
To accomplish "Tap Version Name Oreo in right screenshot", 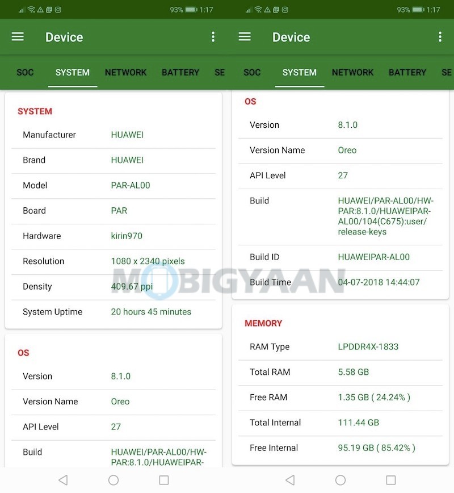I will pyautogui.click(x=347, y=150).
